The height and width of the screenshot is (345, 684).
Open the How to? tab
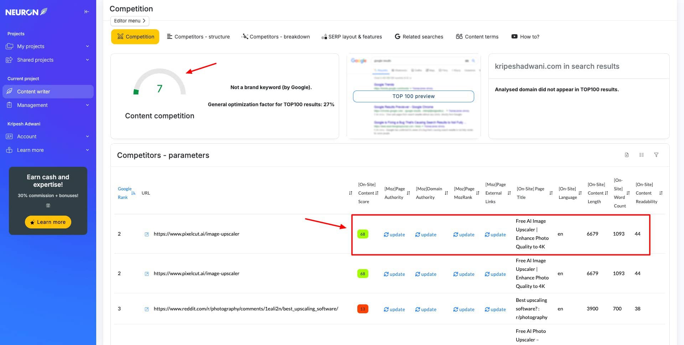pos(525,37)
